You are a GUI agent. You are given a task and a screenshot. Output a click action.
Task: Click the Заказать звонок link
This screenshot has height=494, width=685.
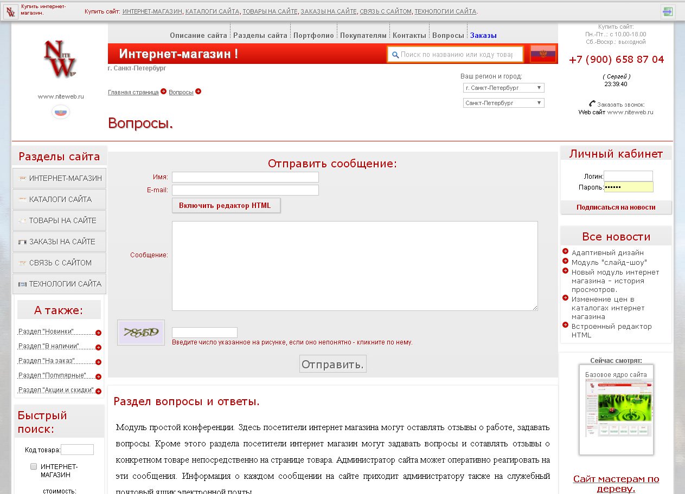click(621, 105)
